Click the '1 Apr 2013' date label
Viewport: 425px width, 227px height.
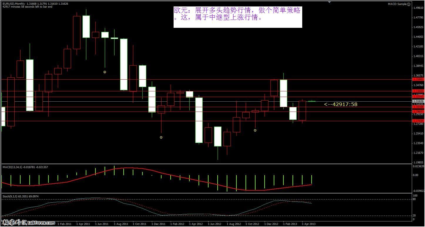(309, 224)
